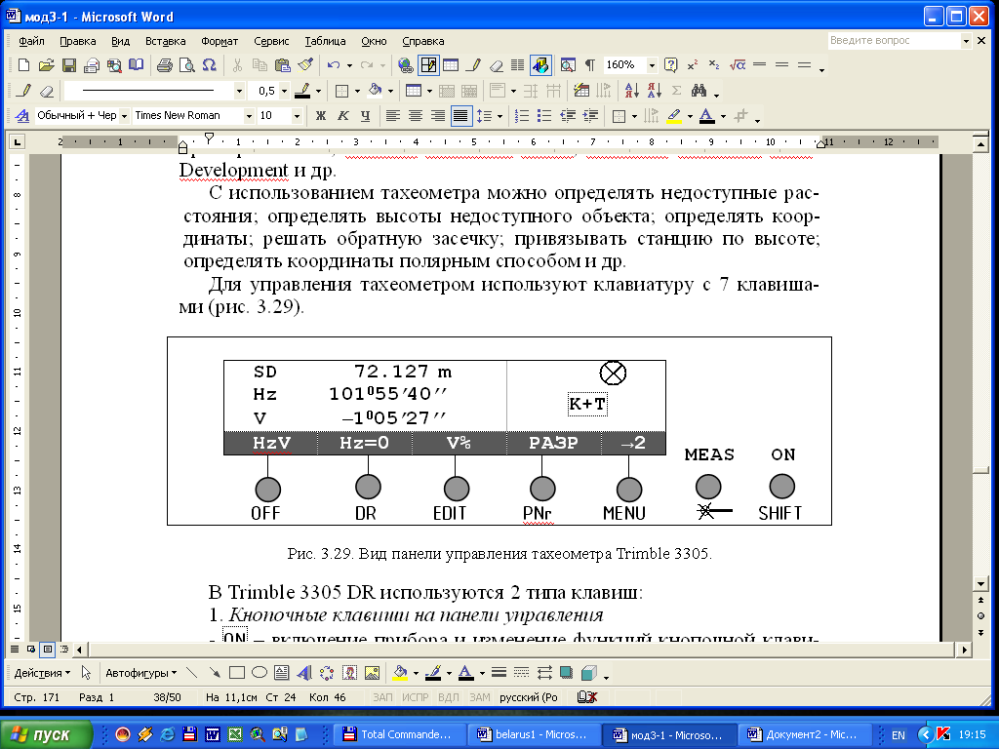
Task: Open the line weight 0,5 dropdown
Action: tap(284, 91)
